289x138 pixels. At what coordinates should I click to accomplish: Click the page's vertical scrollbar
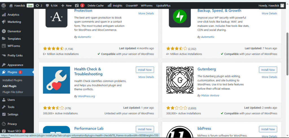pyautogui.click(x=287, y=42)
